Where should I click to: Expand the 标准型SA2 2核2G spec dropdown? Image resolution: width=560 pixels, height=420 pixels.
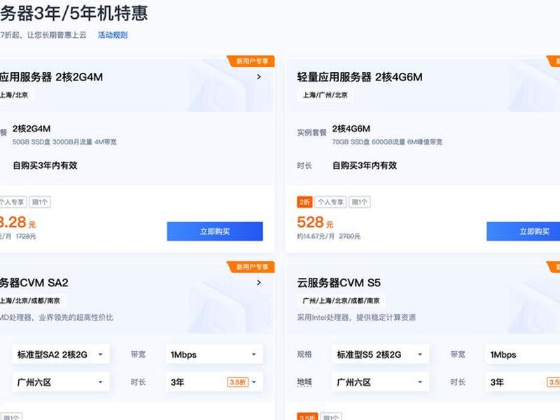point(61,354)
